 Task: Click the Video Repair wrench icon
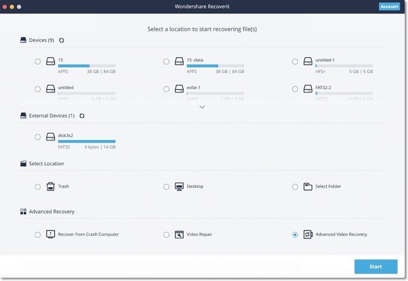pyautogui.click(x=180, y=234)
